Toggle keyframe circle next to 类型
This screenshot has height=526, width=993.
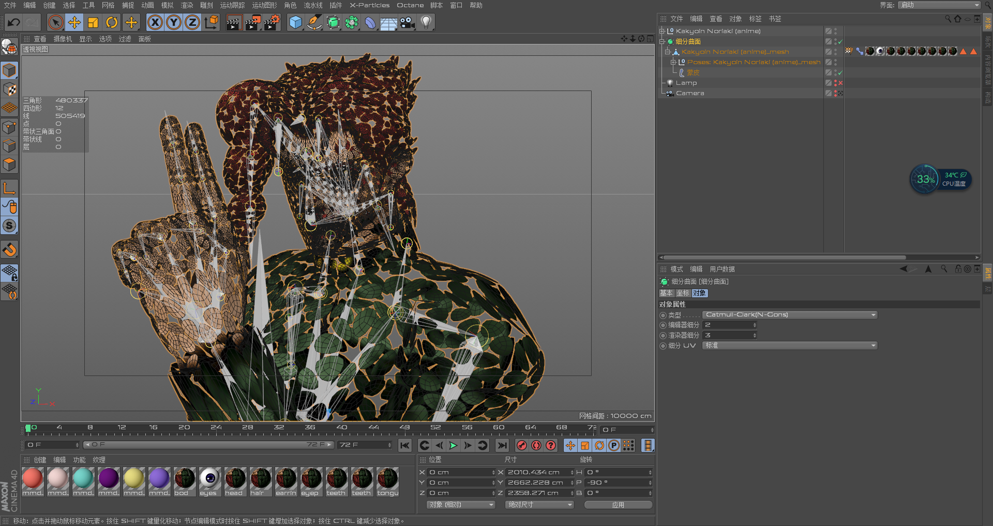pos(663,315)
